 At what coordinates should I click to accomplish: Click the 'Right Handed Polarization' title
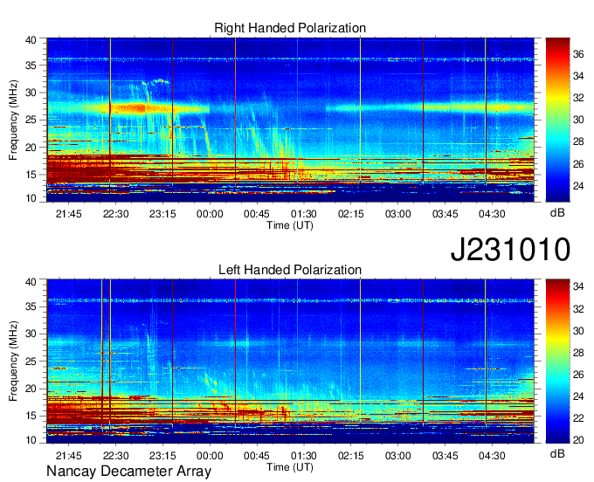point(290,28)
